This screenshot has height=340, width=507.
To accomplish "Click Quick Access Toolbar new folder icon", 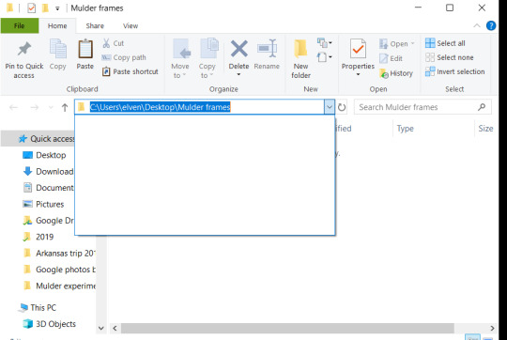I will 45,8.
